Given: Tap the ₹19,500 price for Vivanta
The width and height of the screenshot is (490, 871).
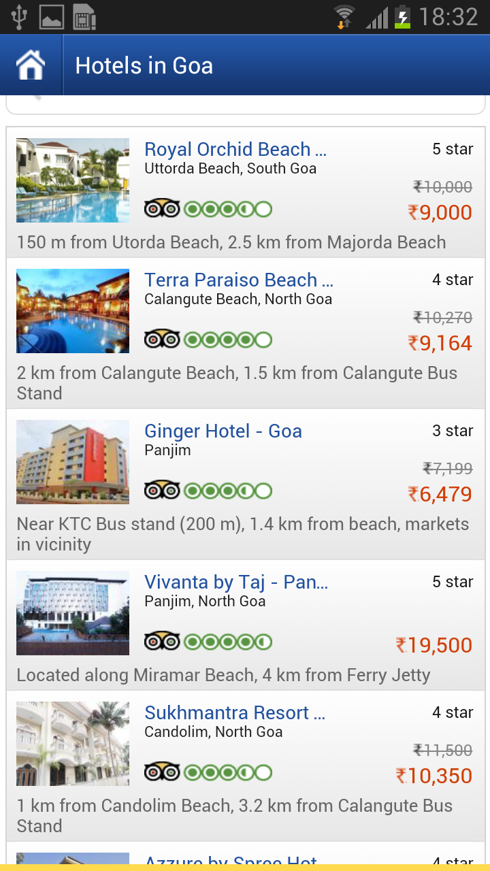Looking at the screenshot, I should click(434, 646).
